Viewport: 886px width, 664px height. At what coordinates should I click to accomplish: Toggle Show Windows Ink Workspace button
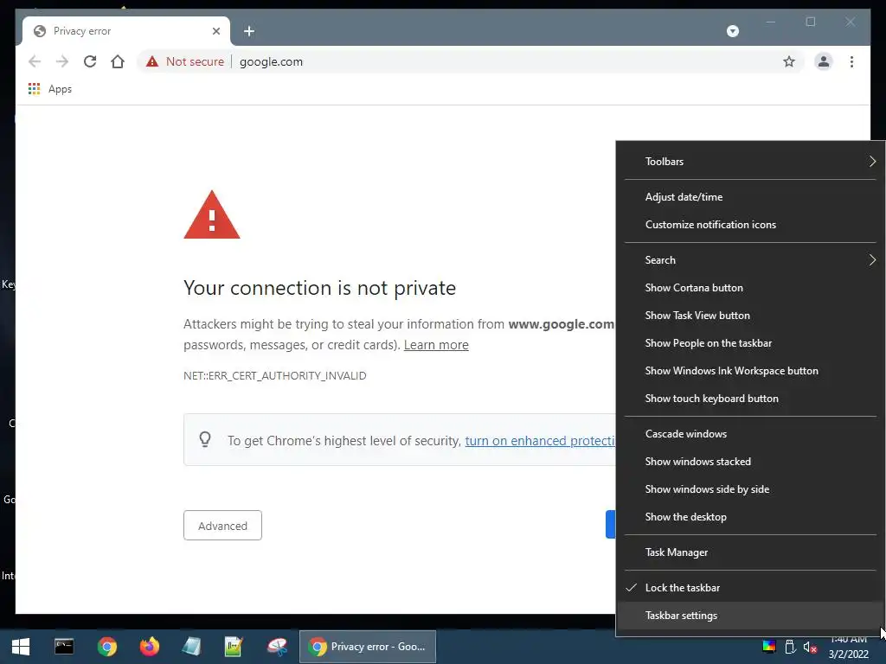coord(750,371)
